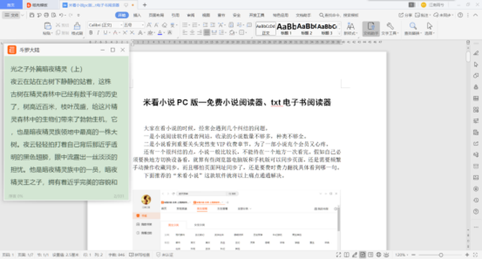Viewport: 482px width, 259px height.
Task: Click the embedded software screenshot in document
Action: tap(237, 220)
